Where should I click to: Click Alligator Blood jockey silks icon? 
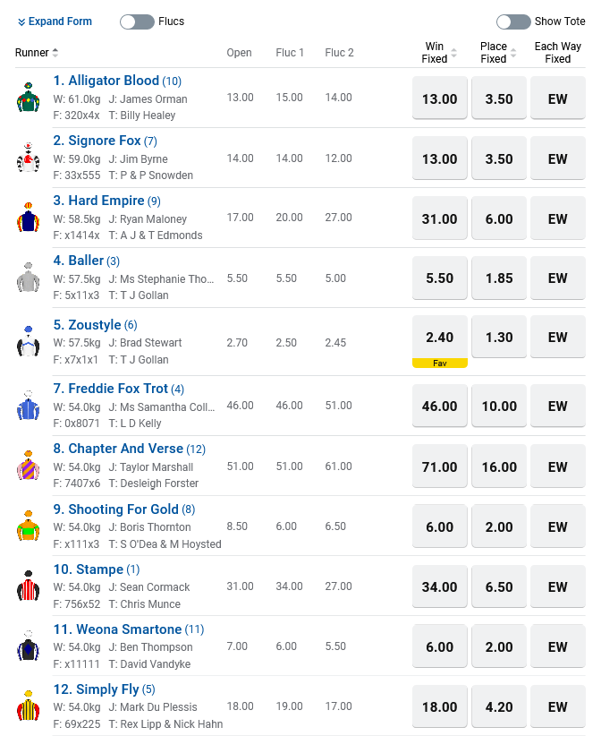coord(29,98)
